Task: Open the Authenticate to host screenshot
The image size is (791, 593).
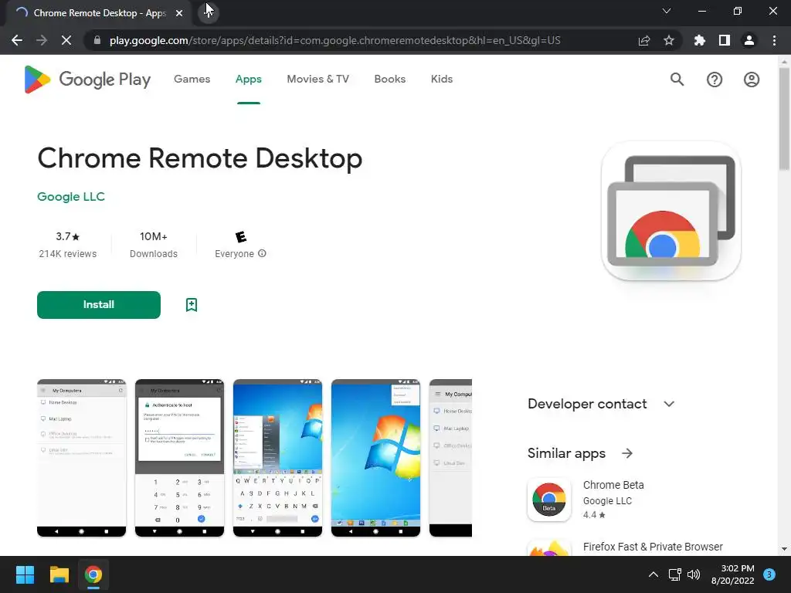Action: pos(179,458)
